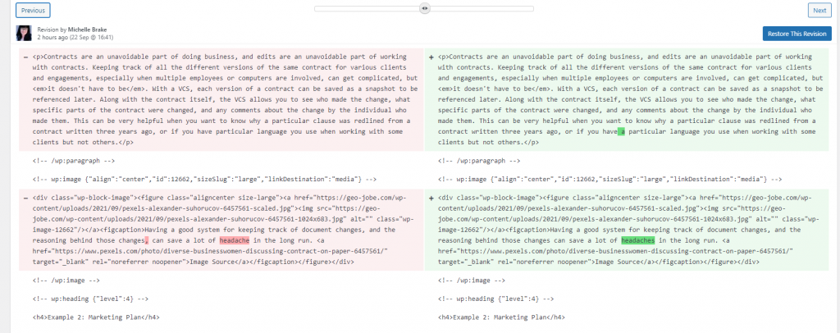Click the minus icon beside the removed contracts paragraph
Screen dimensions: 840x333
24,57
